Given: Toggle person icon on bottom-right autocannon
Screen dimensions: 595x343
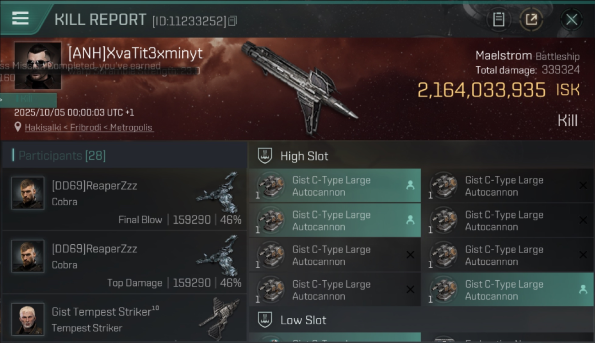Looking at the screenshot, I should (583, 289).
